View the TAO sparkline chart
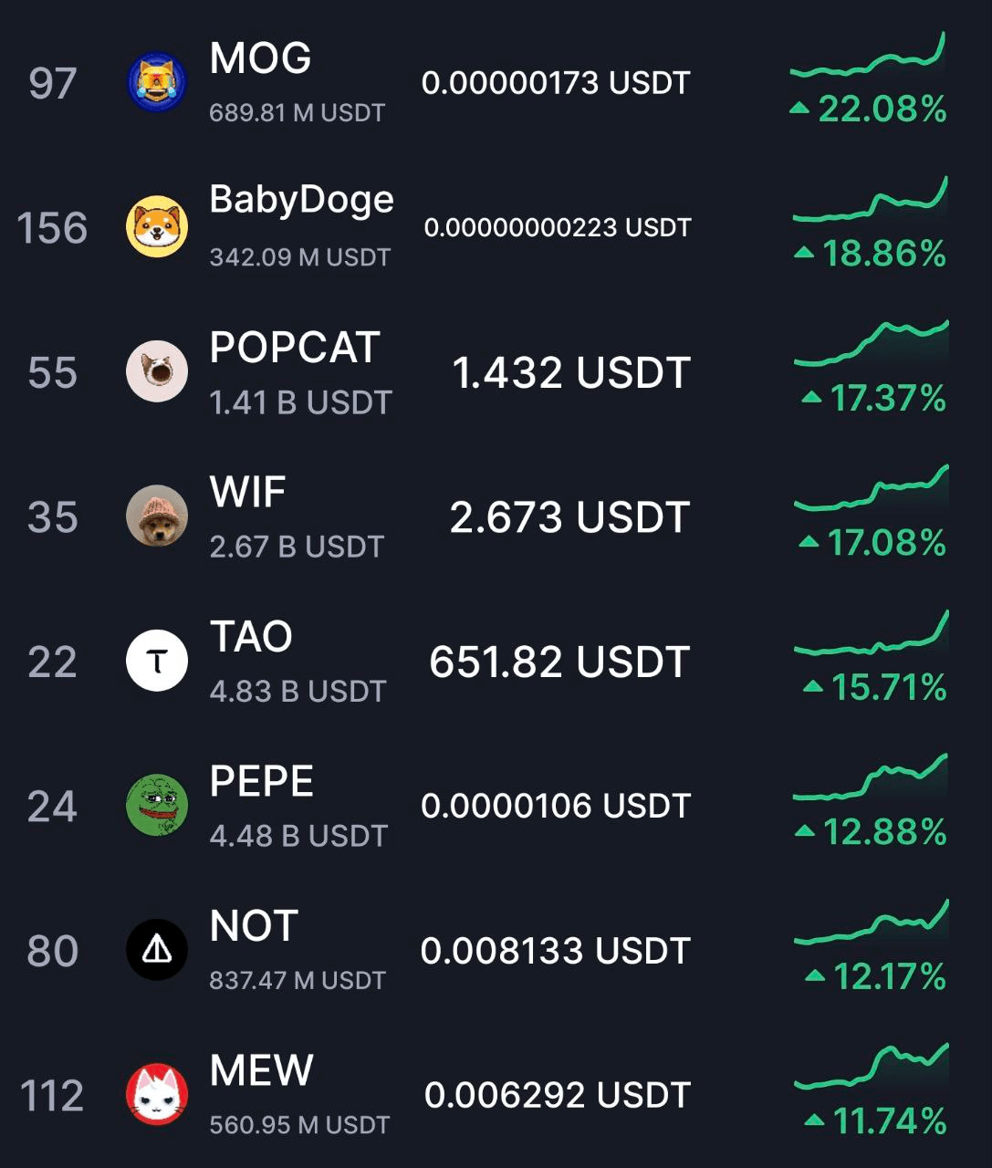This screenshot has width=992, height=1168. coord(872,633)
